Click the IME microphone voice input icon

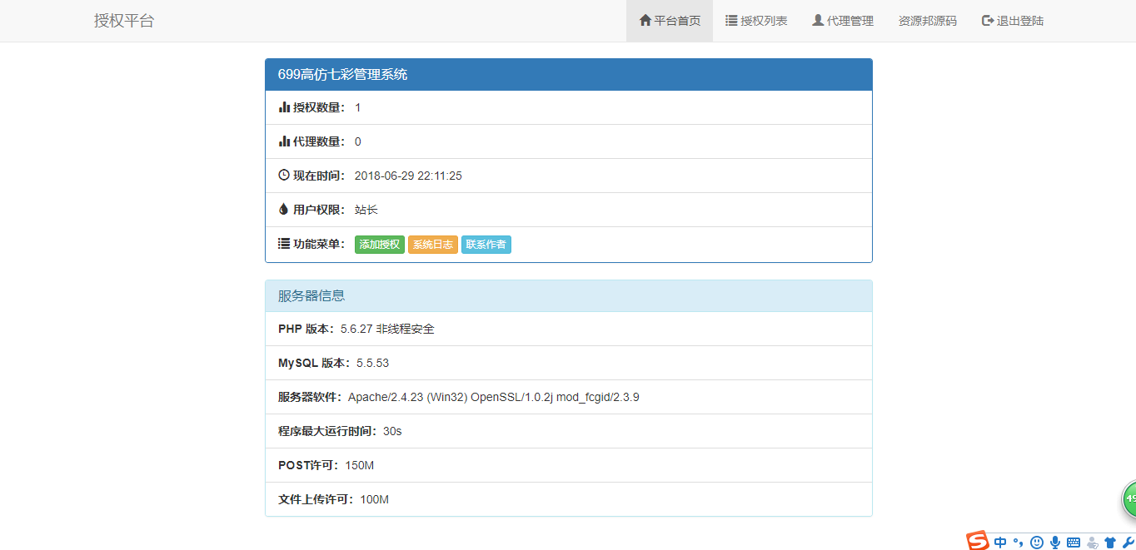click(x=1055, y=543)
